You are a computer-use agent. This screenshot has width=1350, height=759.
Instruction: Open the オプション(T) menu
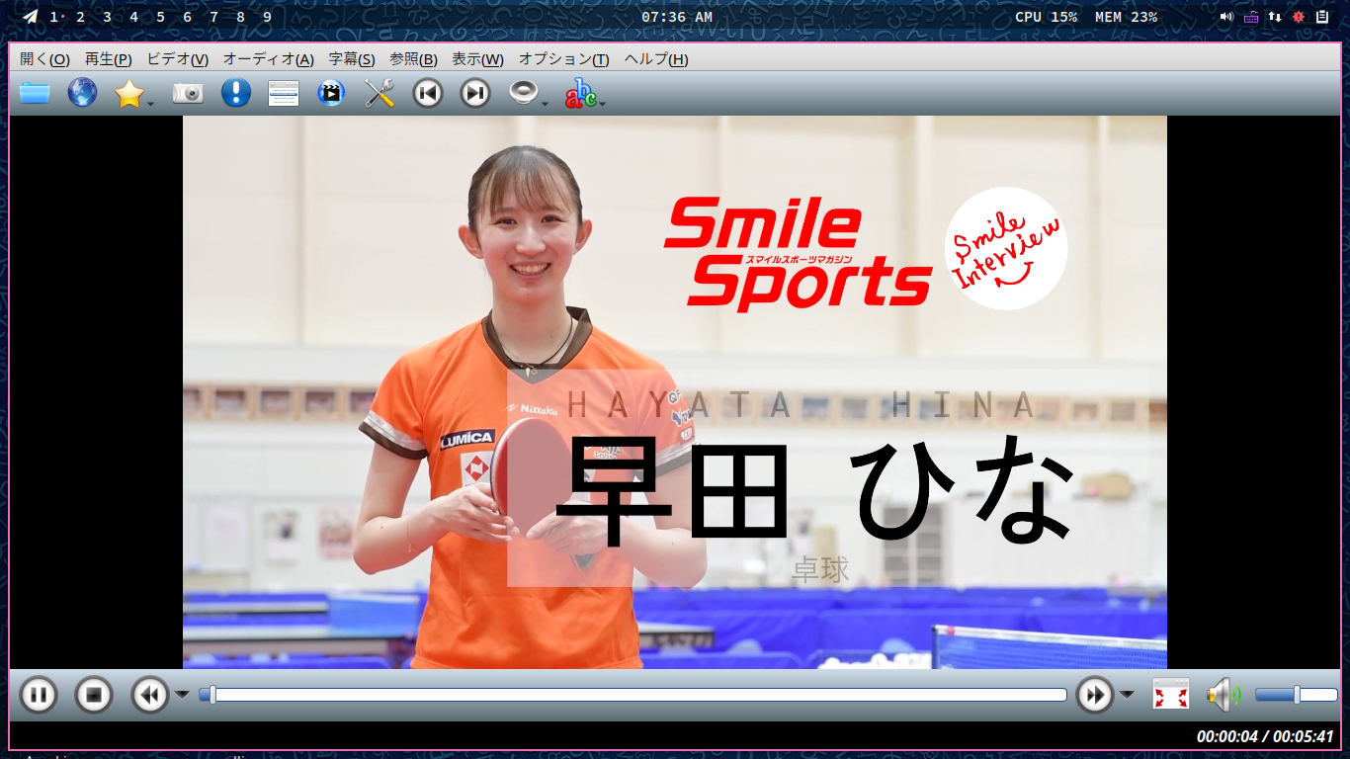564,59
